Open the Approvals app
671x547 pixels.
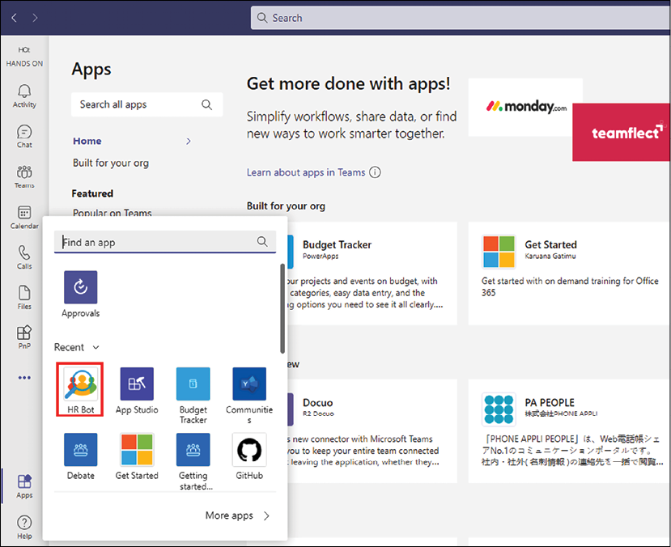80,295
